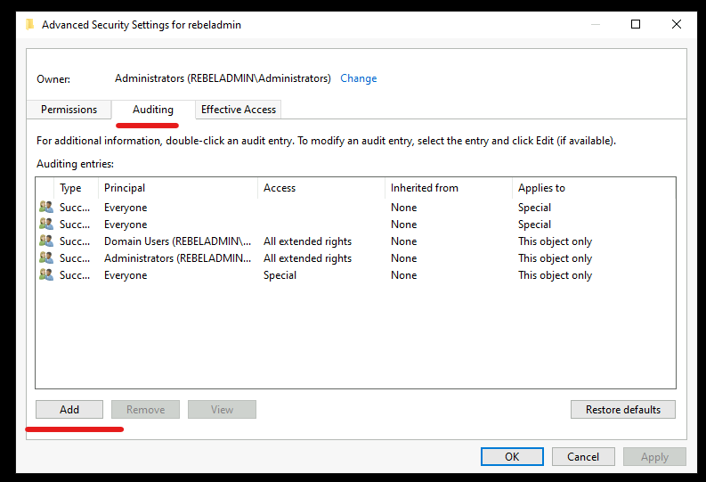This screenshot has height=482, width=706.
Task: Confirm the dialog with the OK button
Action: tap(512, 457)
